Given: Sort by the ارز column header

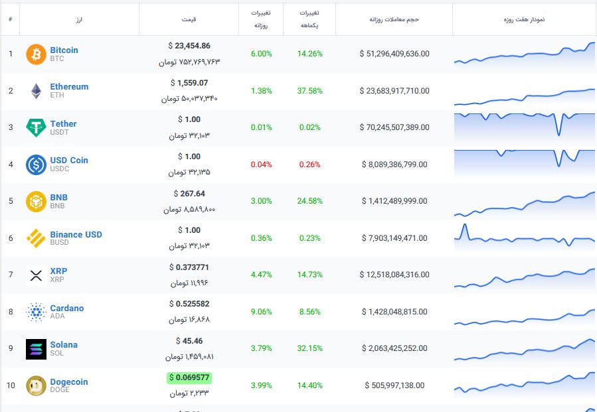Looking at the screenshot, I should pos(79,19).
